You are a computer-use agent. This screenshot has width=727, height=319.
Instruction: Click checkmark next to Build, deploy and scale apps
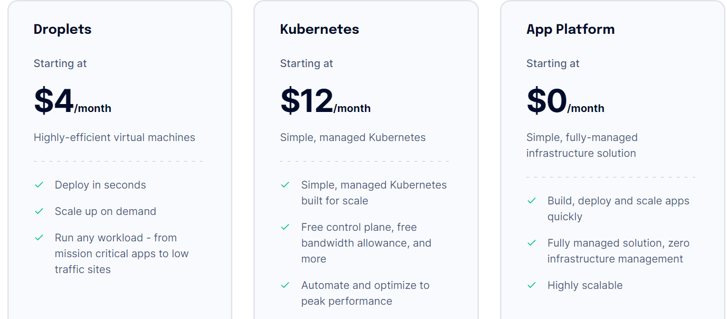(532, 201)
